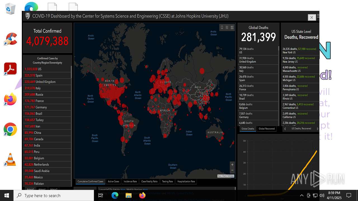The image size is (358, 201).
Task: Open the notification center icon
Action: point(349,195)
